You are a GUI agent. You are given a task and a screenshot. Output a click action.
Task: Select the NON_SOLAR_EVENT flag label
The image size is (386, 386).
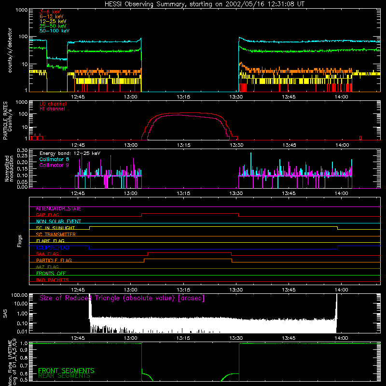tap(58, 221)
